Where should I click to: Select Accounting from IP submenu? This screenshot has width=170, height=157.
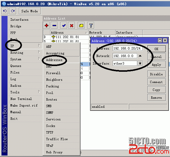(x=62, y=53)
